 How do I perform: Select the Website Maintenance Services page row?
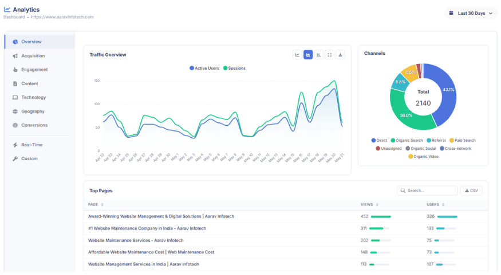coord(286,241)
